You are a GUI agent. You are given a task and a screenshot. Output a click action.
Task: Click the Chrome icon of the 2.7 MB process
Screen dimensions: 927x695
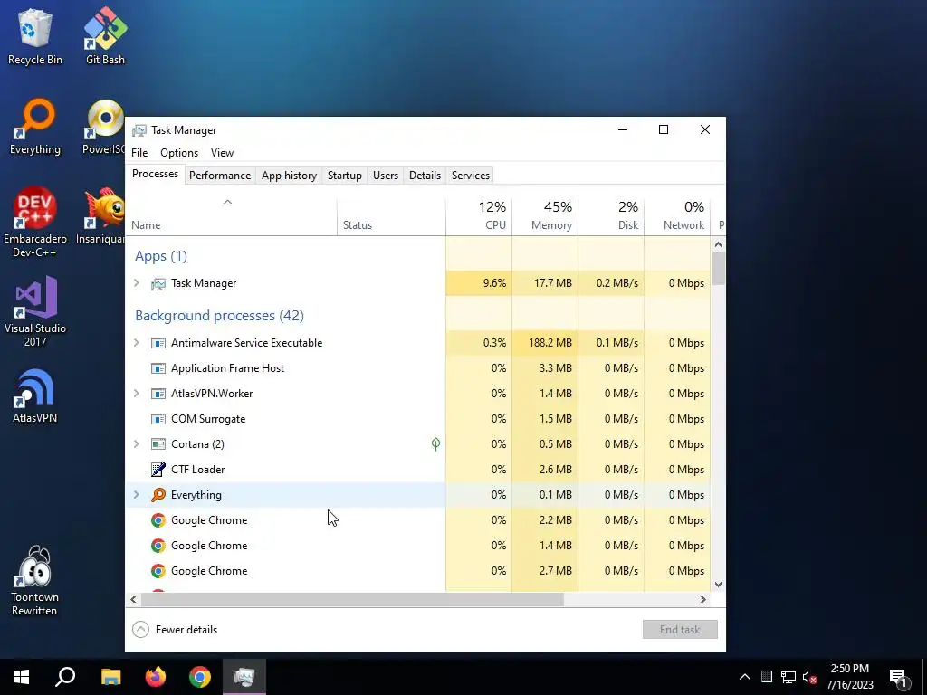pos(158,571)
